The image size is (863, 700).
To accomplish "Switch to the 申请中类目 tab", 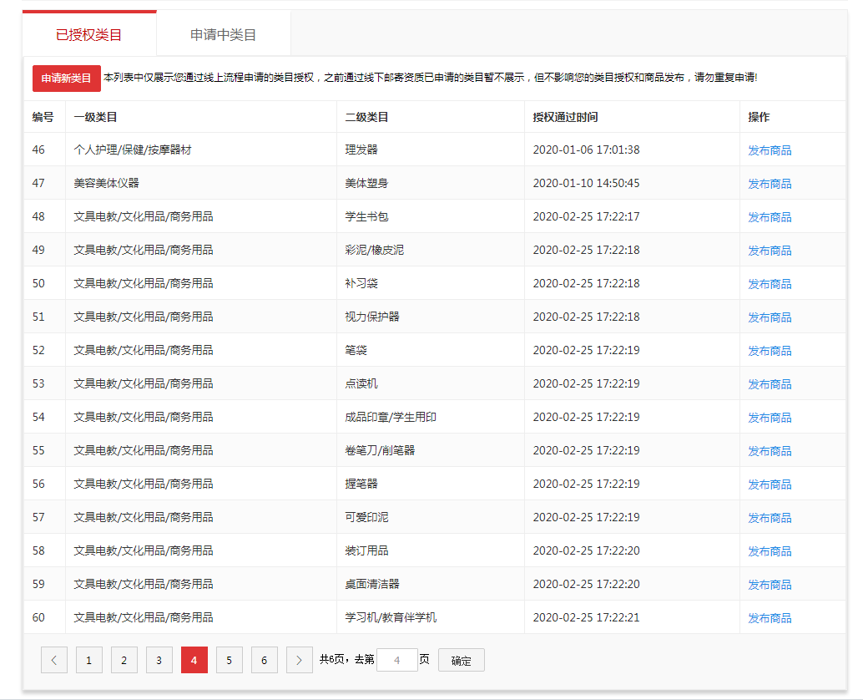I will (x=223, y=33).
